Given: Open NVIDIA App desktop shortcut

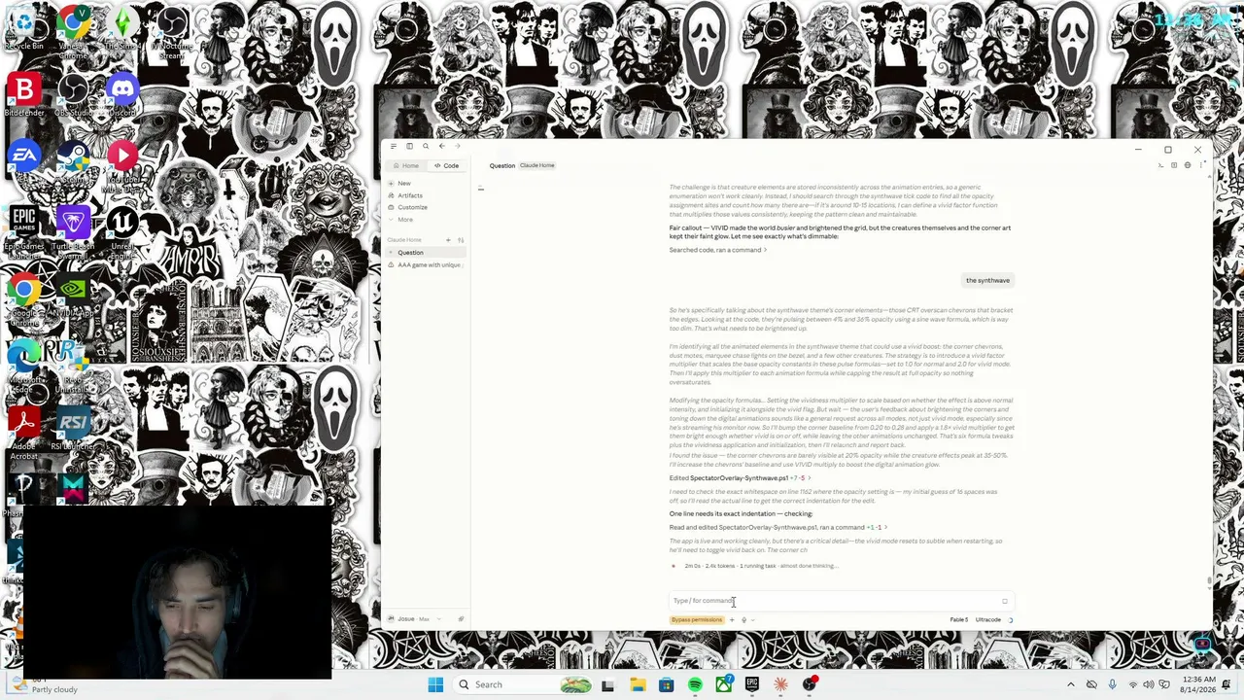Looking at the screenshot, I should 73,297.
